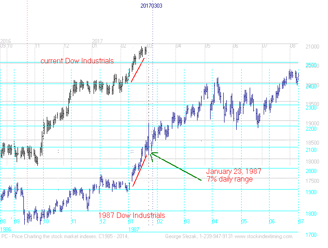Viewport: 328px width, 248px height.
Task: Click the cyan bottom-axis month label 12
Action: click(x=103, y=221)
